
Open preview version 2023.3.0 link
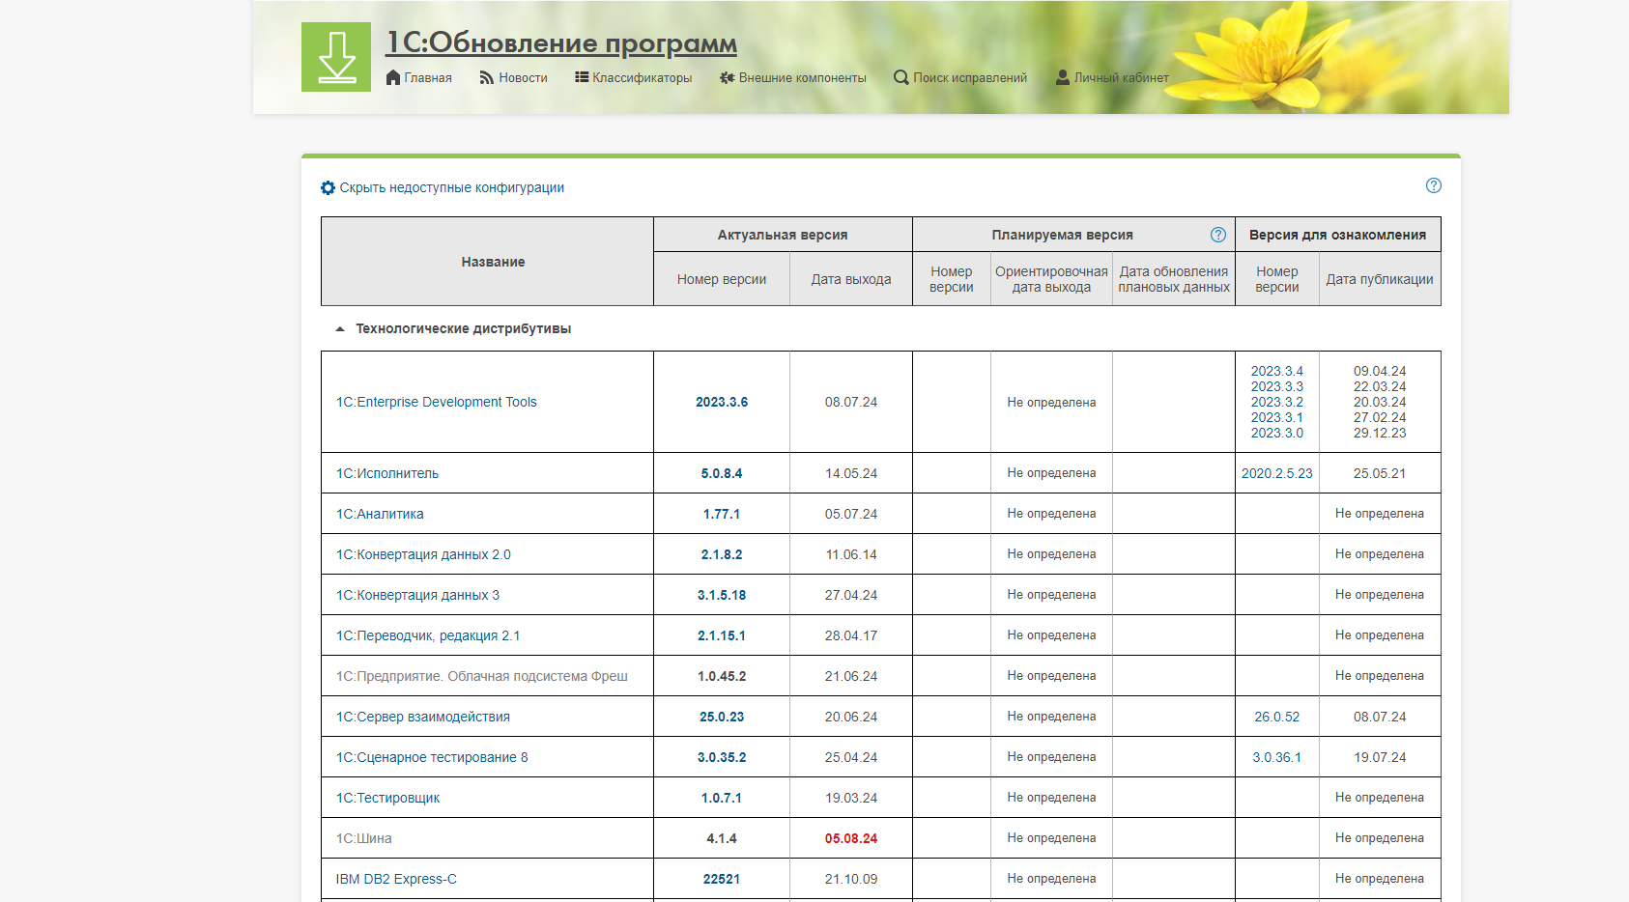pyautogui.click(x=1276, y=433)
